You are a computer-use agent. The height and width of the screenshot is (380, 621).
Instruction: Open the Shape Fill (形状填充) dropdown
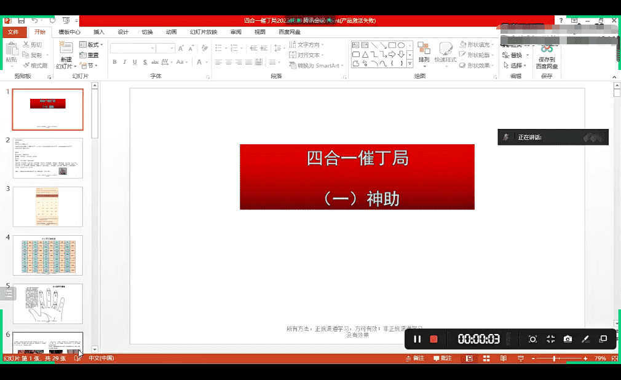point(477,45)
